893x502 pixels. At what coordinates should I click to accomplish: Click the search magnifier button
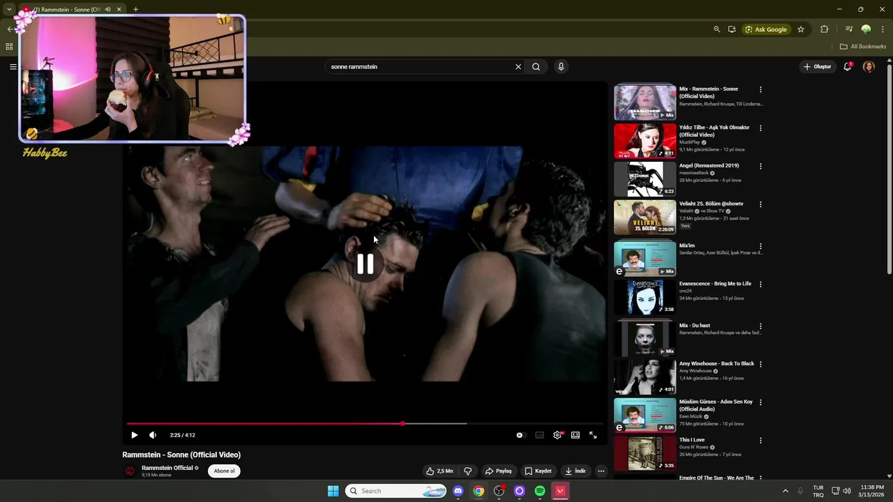click(536, 67)
